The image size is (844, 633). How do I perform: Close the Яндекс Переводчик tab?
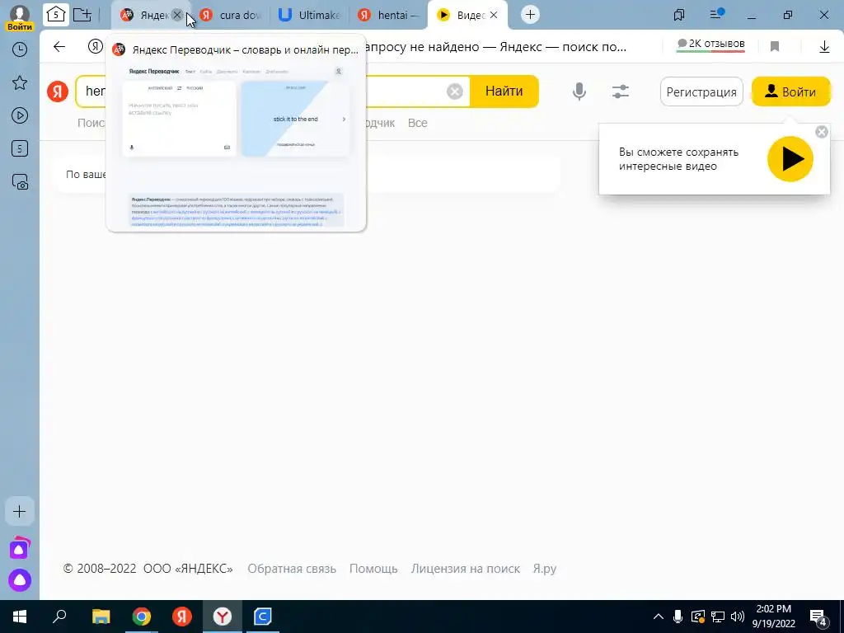pos(176,15)
